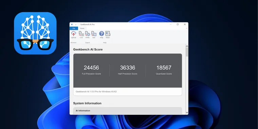This screenshot has height=129, width=258.
Task: Open the Help ribbon icon
Action: tap(102, 35)
